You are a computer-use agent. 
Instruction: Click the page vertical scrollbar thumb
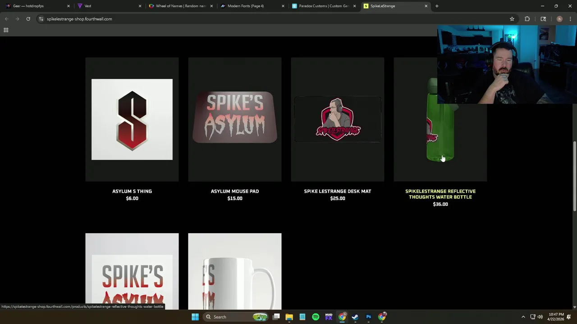click(x=574, y=175)
